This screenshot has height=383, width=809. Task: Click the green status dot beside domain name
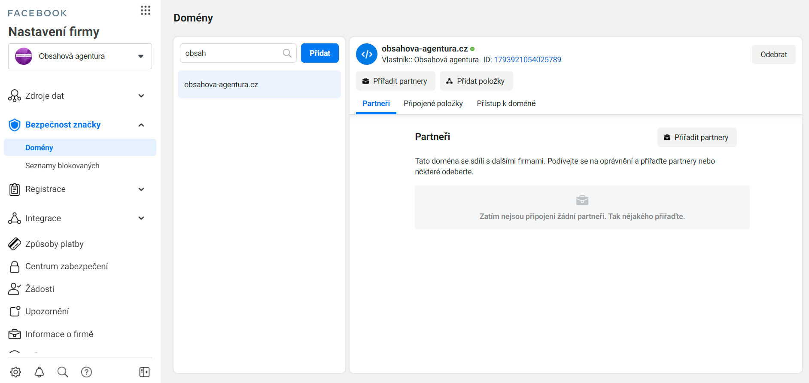(x=472, y=49)
